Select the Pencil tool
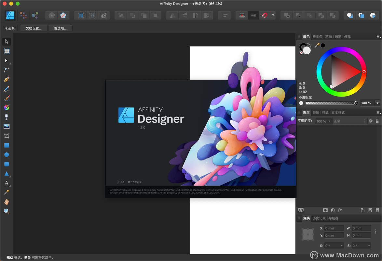 [x=7, y=89]
